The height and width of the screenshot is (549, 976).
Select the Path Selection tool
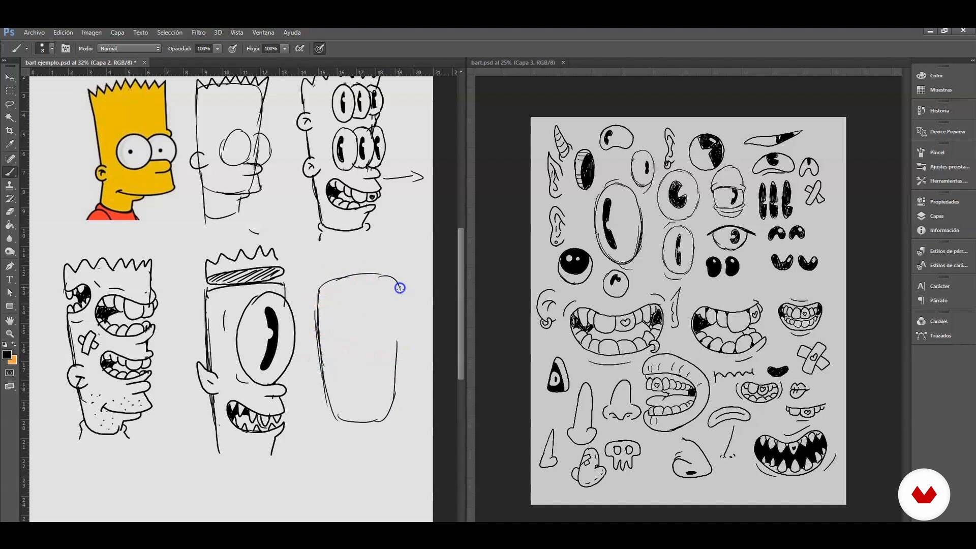[x=10, y=292]
